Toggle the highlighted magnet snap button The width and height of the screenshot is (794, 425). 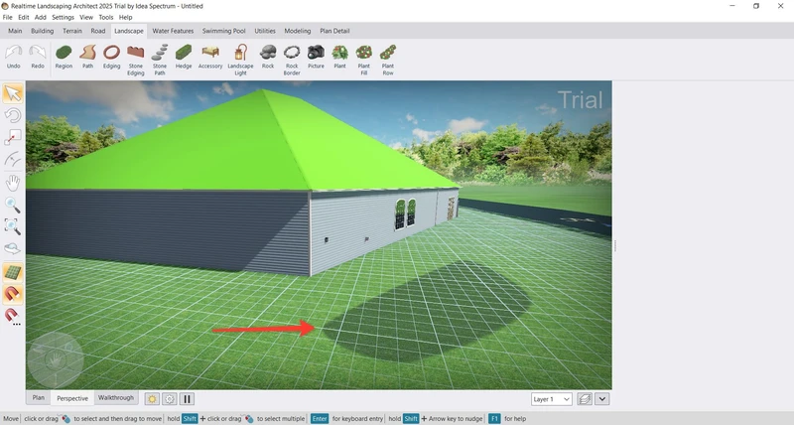coord(13,294)
